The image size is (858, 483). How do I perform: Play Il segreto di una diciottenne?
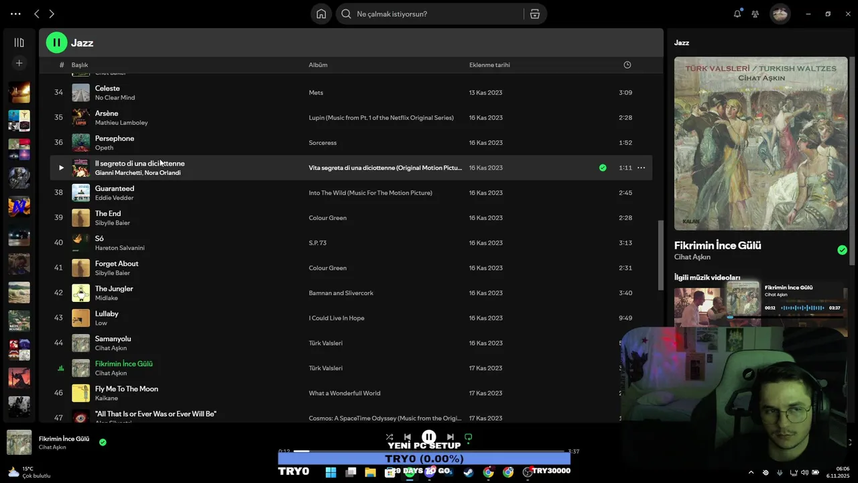[x=61, y=168]
